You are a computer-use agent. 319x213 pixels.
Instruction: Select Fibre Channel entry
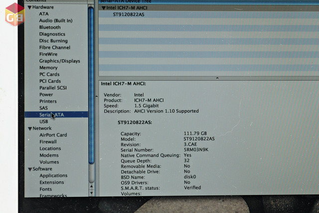[x=55, y=47]
